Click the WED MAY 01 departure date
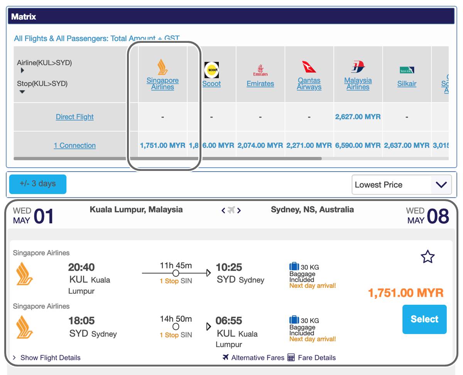The height and width of the screenshot is (375, 463). pyautogui.click(x=33, y=216)
